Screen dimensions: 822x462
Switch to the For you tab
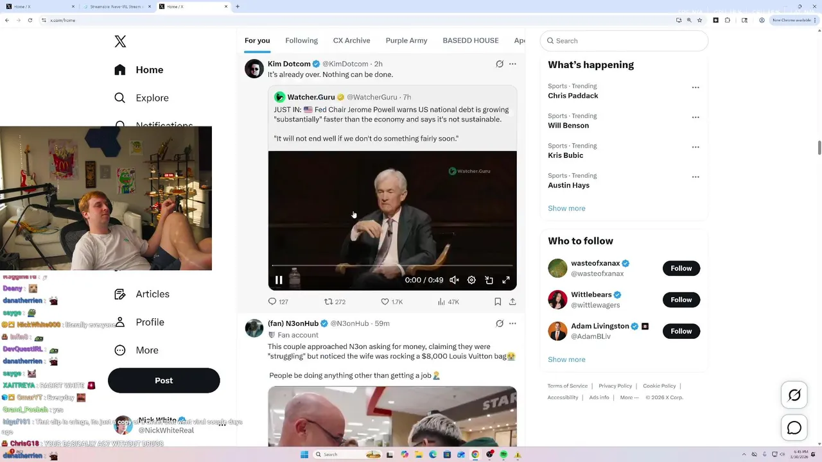(x=257, y=40)
